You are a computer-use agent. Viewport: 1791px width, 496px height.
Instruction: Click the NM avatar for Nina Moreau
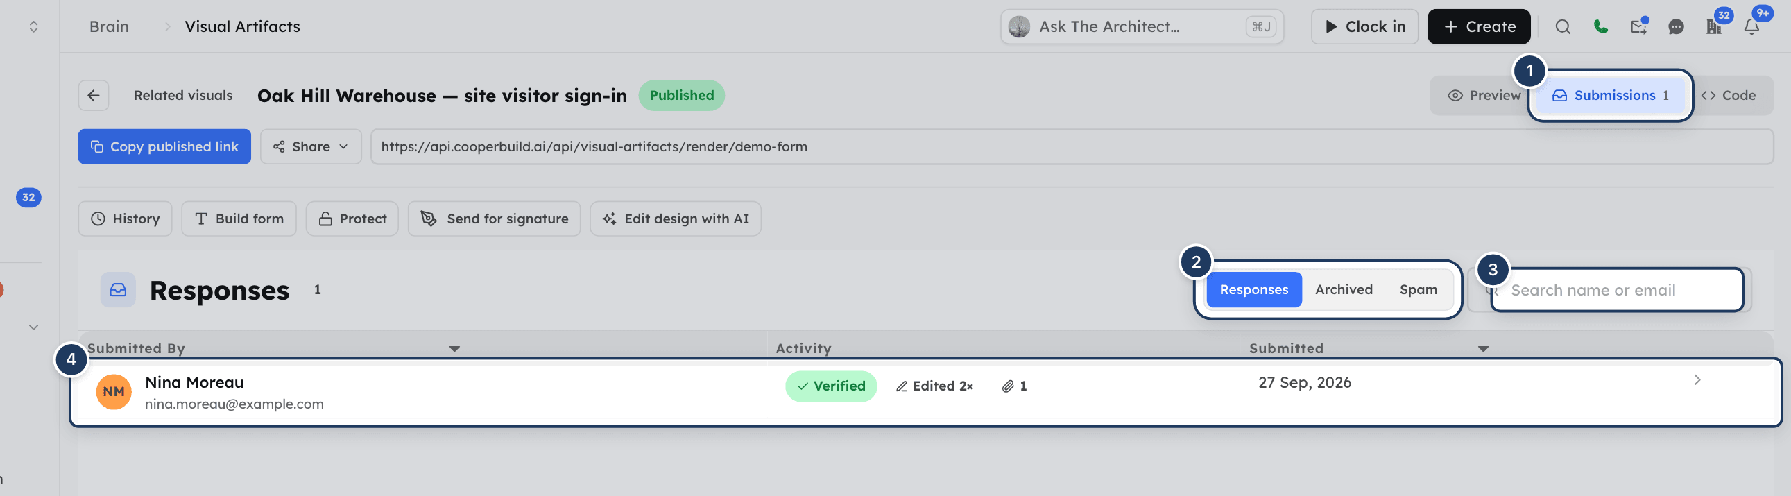tap(114, 392)
